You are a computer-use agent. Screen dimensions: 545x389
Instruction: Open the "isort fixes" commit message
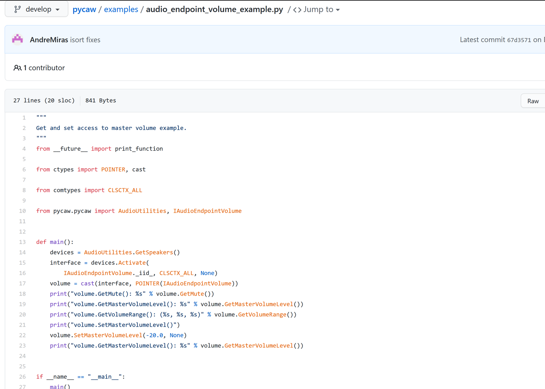click(85, 40)
